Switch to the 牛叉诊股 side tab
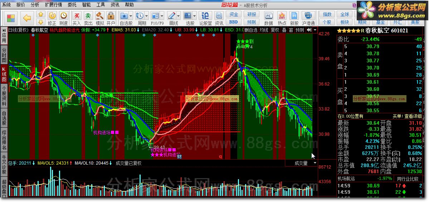 4,165
